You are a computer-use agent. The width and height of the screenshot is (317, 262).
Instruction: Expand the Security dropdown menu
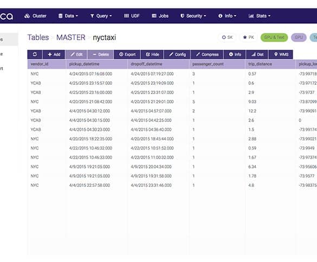pyautogui.click(x=193, y=16)
